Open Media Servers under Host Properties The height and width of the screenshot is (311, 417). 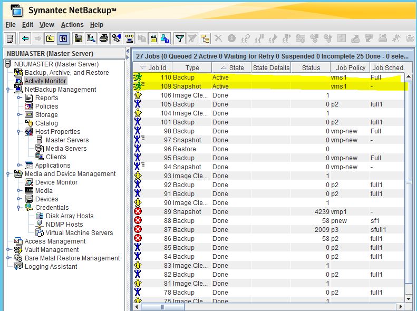pos(66,149)
